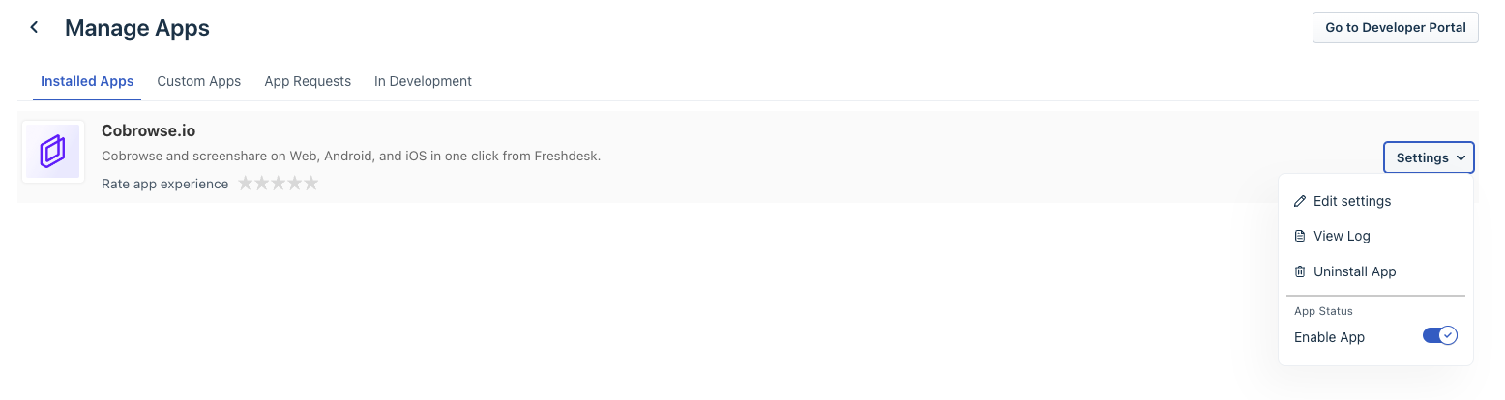Click the pencil icon for Edit settings
Image resolution: width=1505 pixels, height=400 pixels.
coord(1300,201)
